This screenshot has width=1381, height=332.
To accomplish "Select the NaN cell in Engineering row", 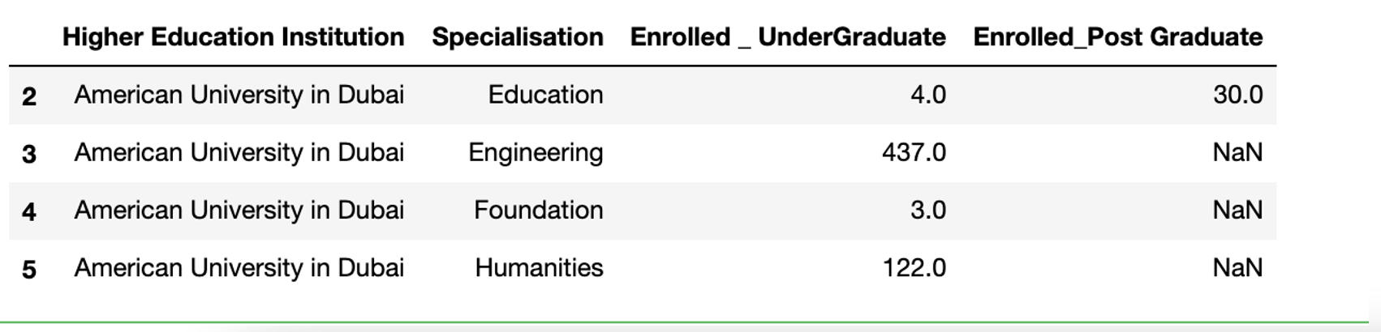I will (x=1237, y=153).
